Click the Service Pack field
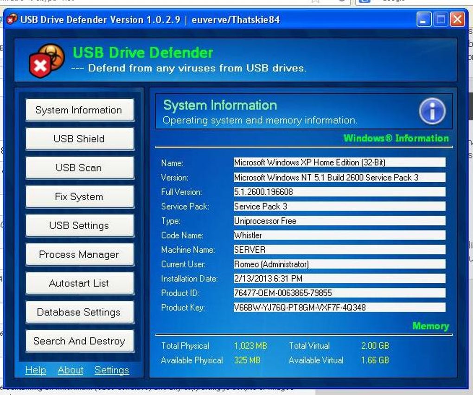This screenshot has width=473, height=395. coord(339,206)
